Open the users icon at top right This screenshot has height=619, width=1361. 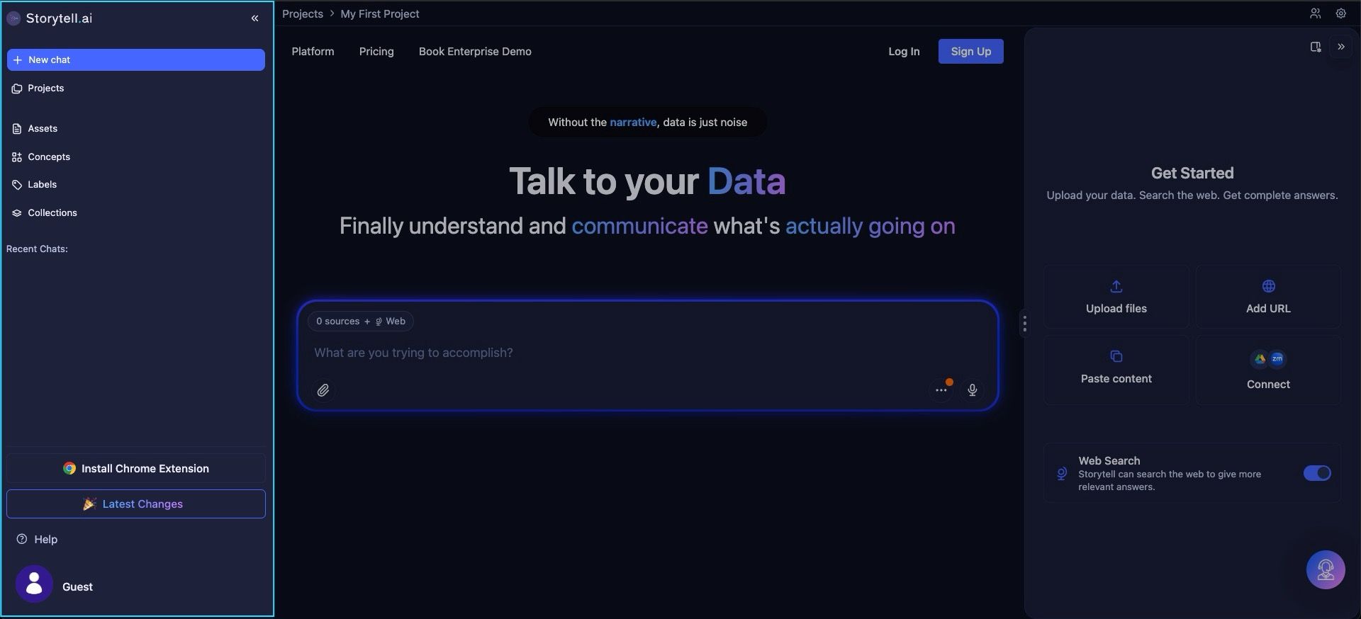click(1315, 13)
